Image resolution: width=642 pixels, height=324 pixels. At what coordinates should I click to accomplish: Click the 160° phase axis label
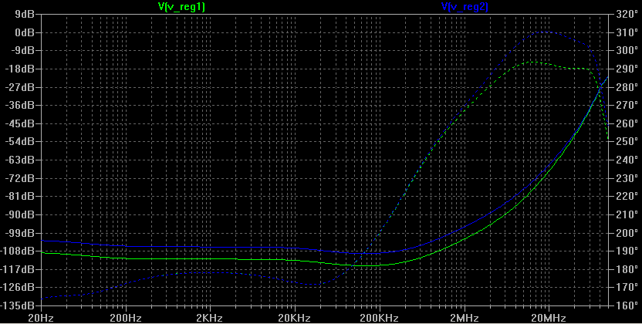coord(627,305)
